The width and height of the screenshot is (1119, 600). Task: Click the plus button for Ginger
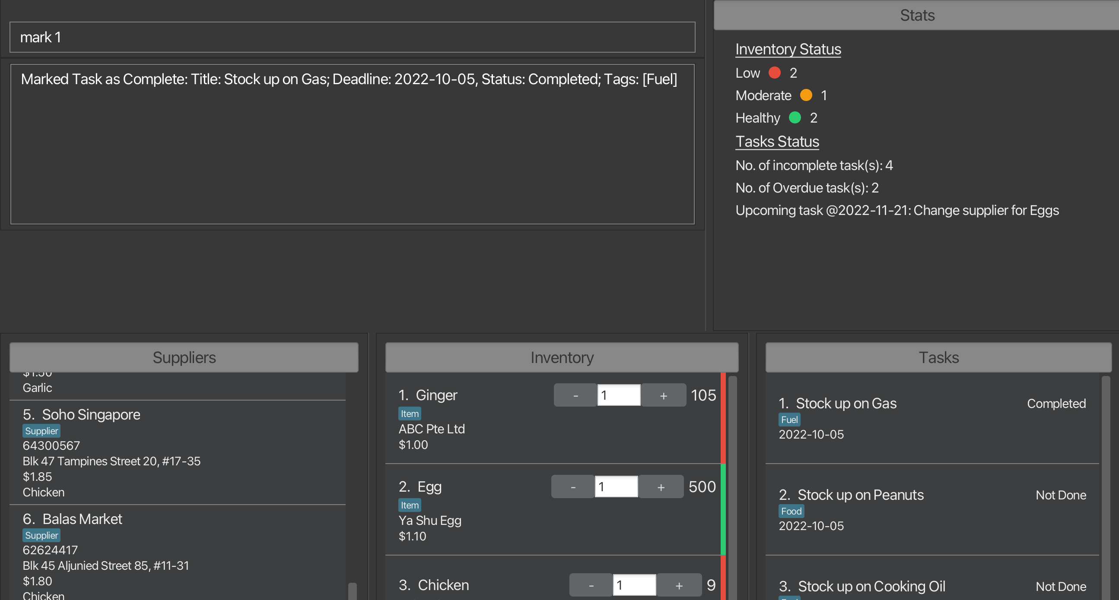click(x=663, y=395)
